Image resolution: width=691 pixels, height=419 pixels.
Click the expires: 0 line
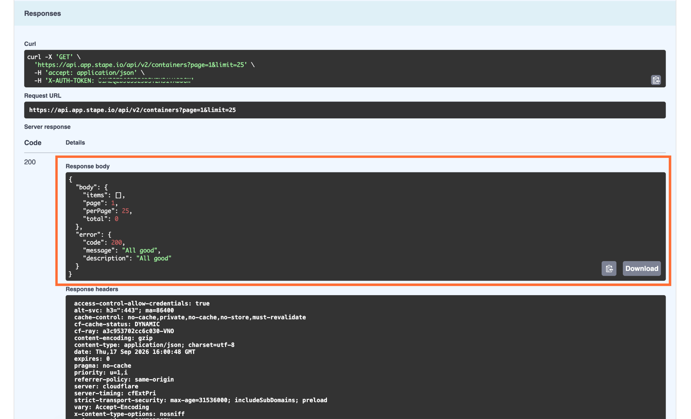pyautogui.click(x=92, y=359)
